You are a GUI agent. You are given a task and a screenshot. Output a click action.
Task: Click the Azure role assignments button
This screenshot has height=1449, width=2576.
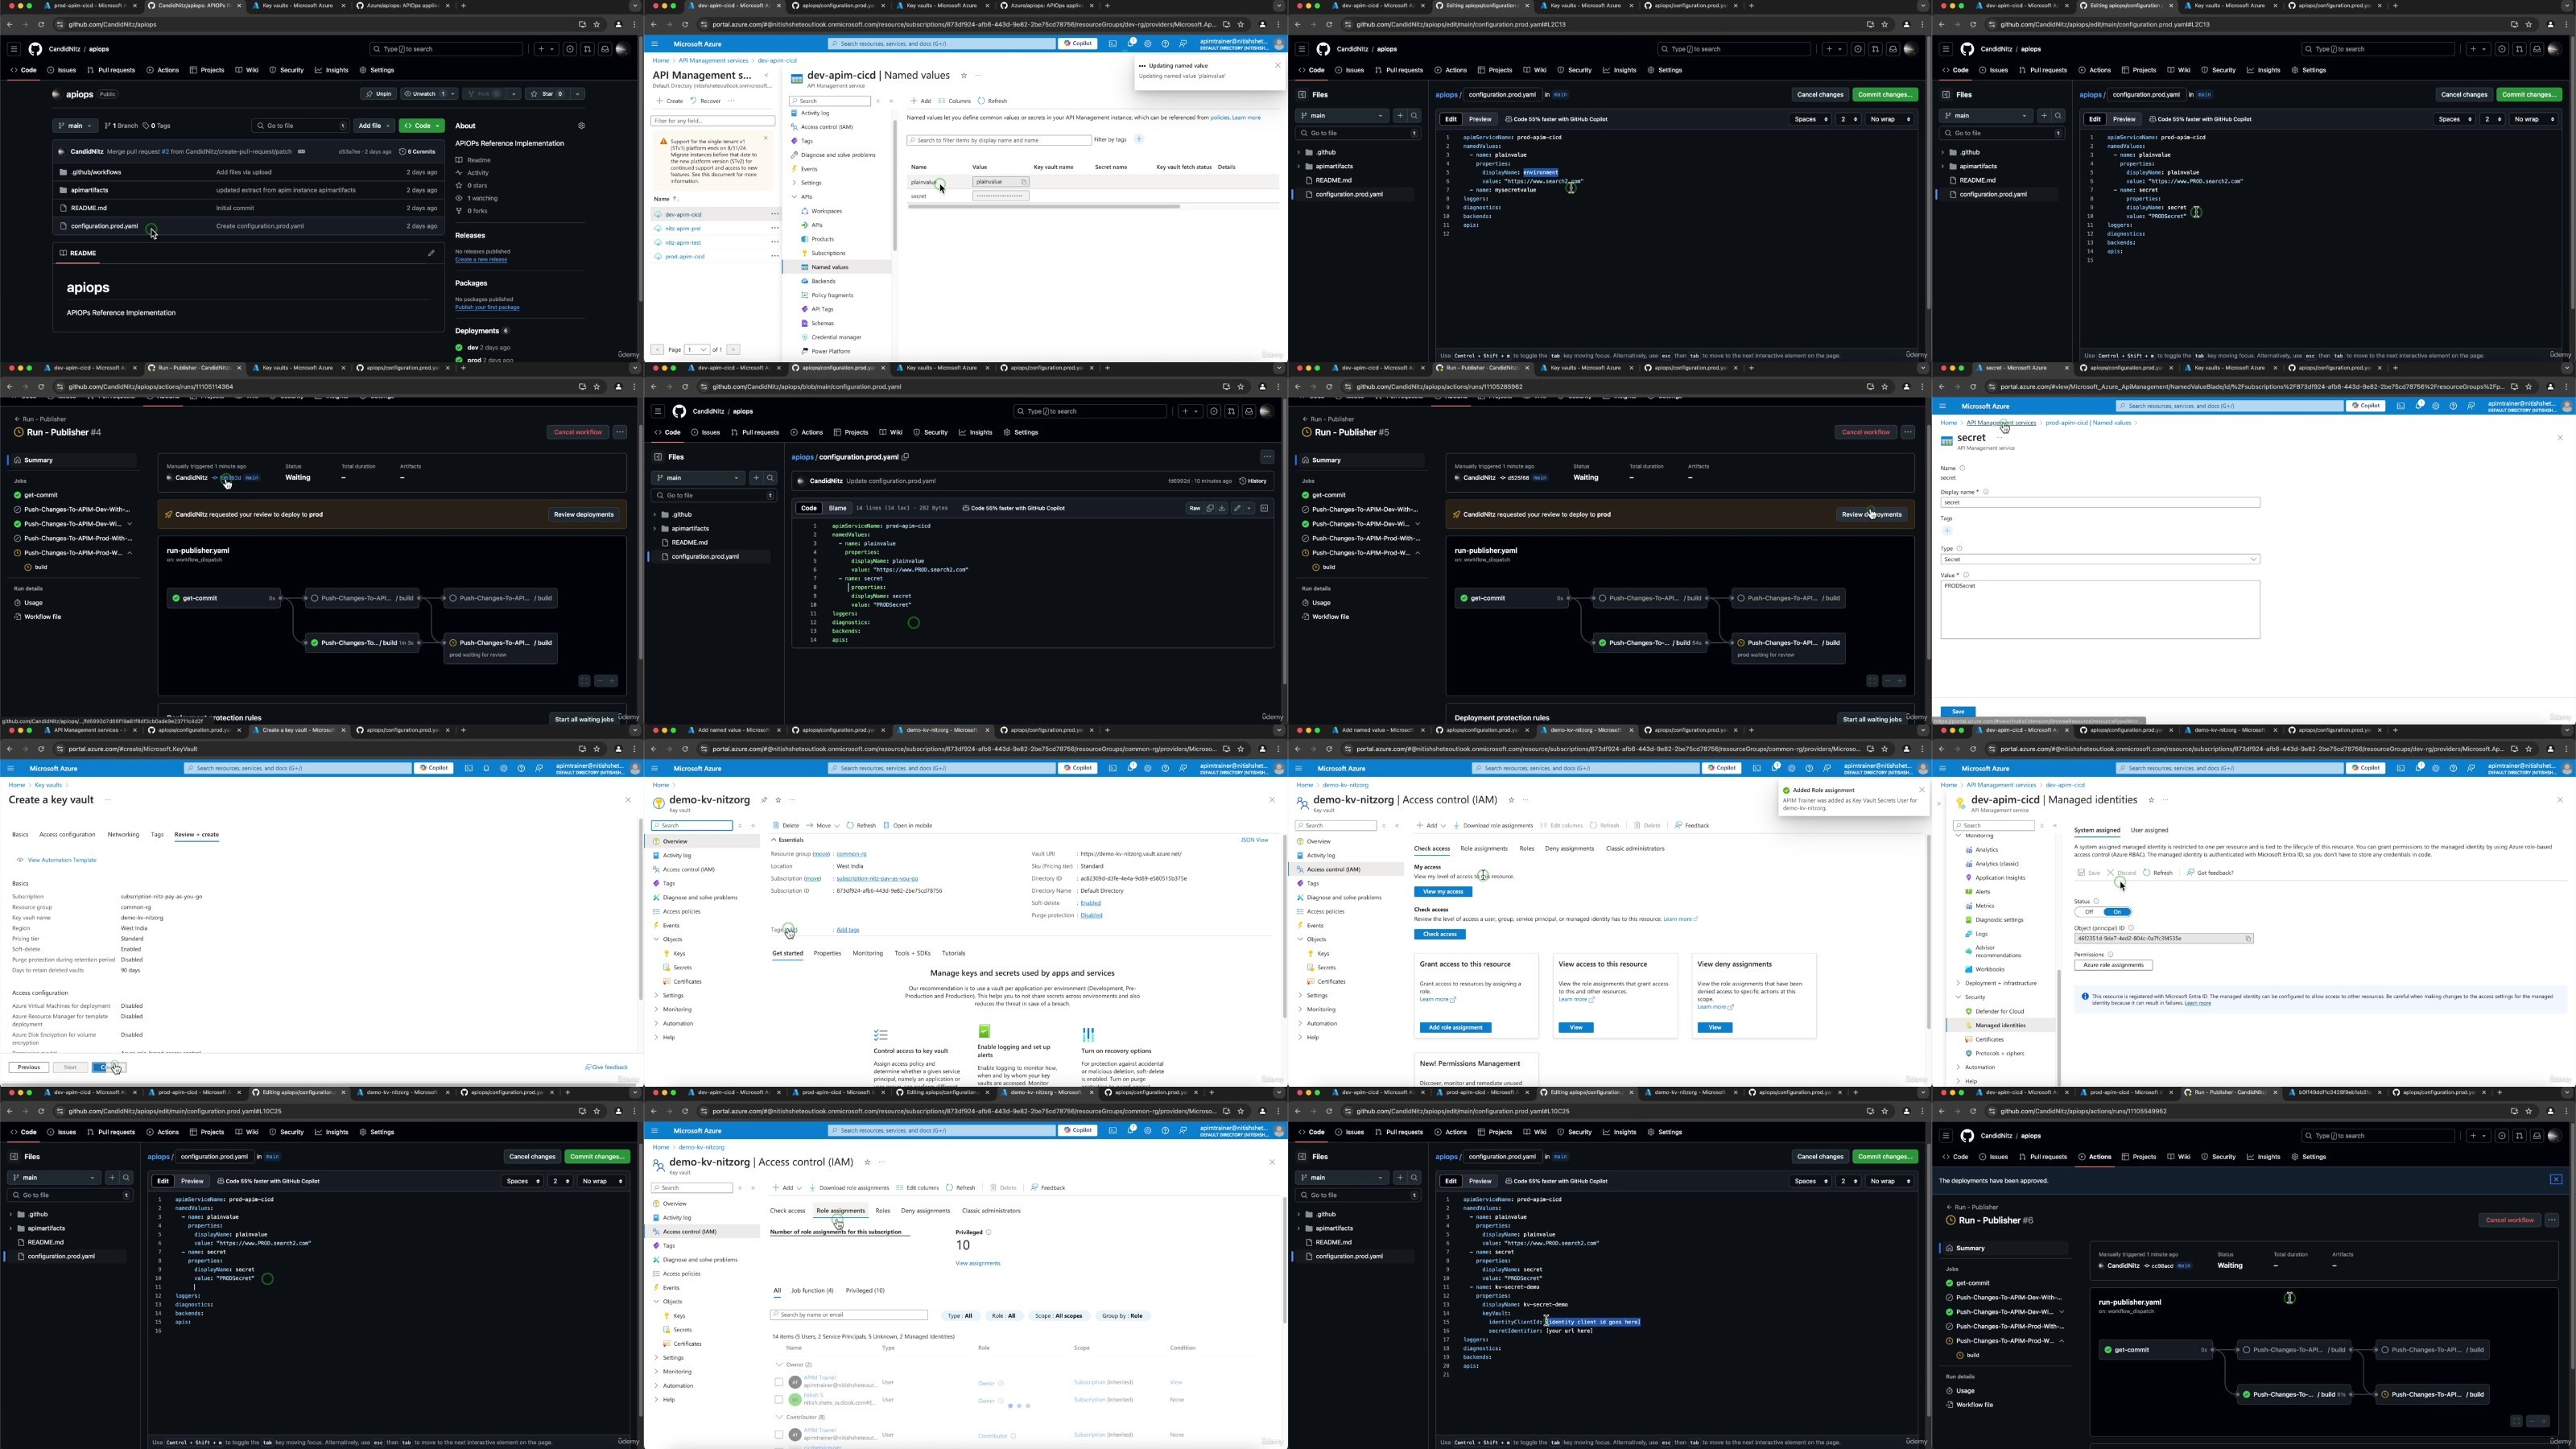tap(2113, 965)
